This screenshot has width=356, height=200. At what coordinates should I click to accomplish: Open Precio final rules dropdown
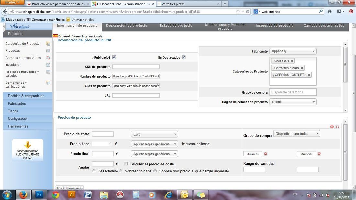click(154, 154)
